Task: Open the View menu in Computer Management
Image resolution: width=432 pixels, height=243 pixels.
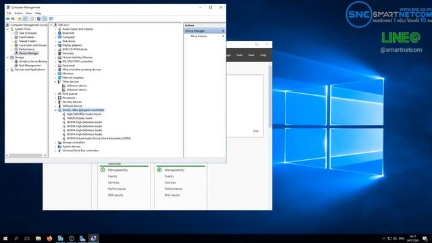Action: (x=28, y=13)
